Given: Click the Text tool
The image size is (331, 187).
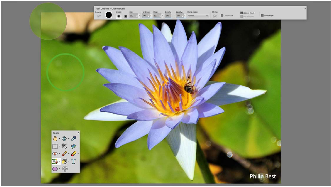Looking at the screenshot, I should (x=73, y=161).
